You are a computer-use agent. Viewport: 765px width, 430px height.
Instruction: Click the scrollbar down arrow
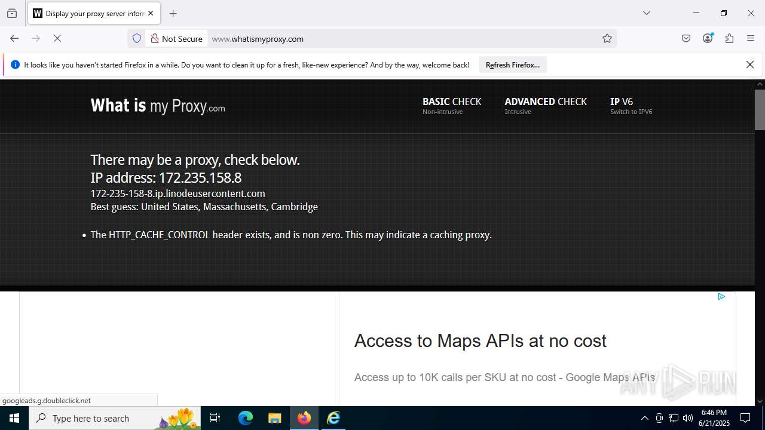click(760, 401)
